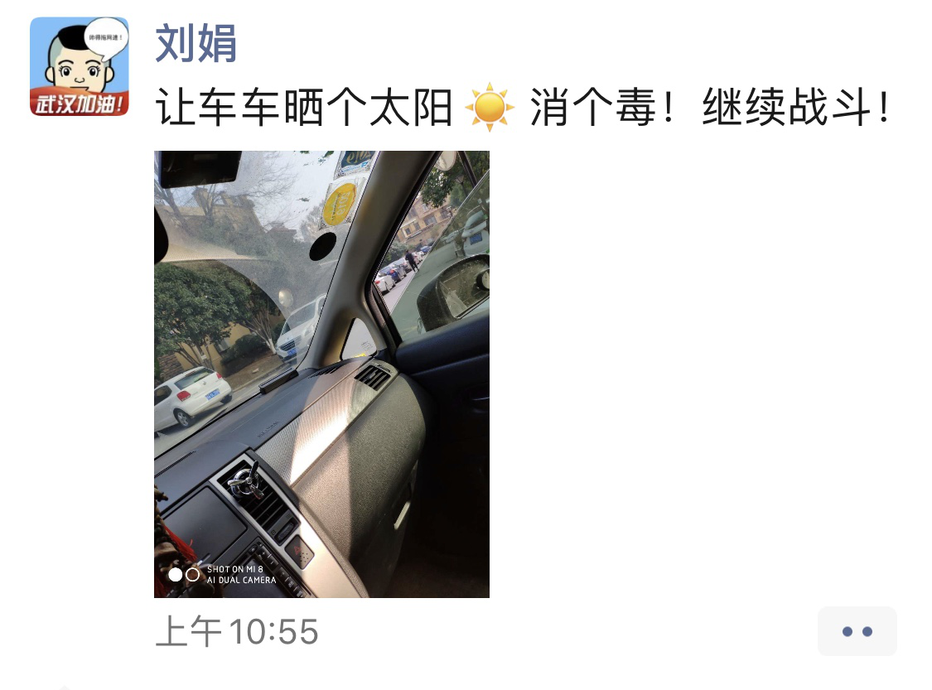The width and height of the screenshot is (932, 690).
Task: Open 刘娟's profile avatar
Action: pyautogui.click(x=79, y=66)
